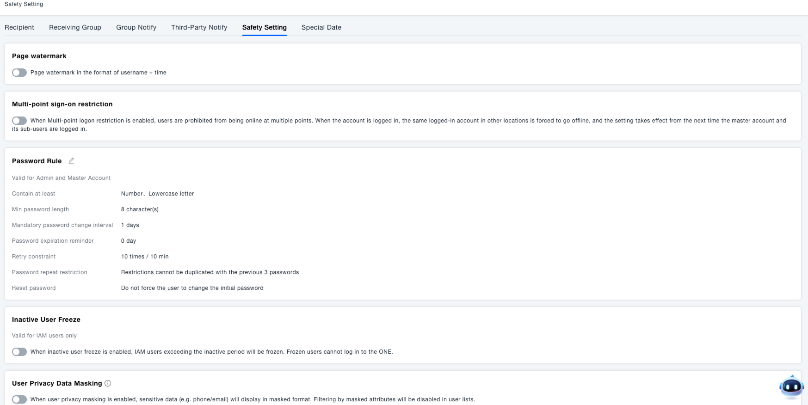This screenshot has width=808, height=405.
Task: Select the Third-Party Notify tab
Action: (x=199, y=27)
